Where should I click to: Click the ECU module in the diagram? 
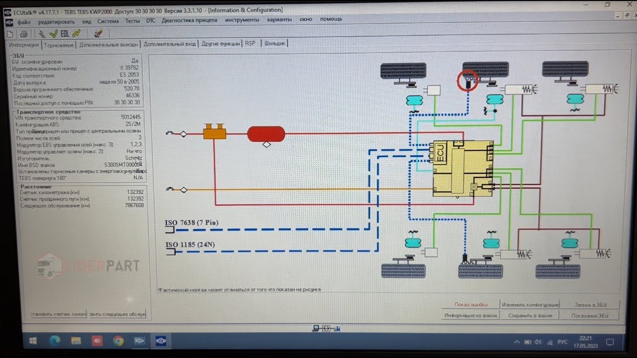click(x=463, y=169)
